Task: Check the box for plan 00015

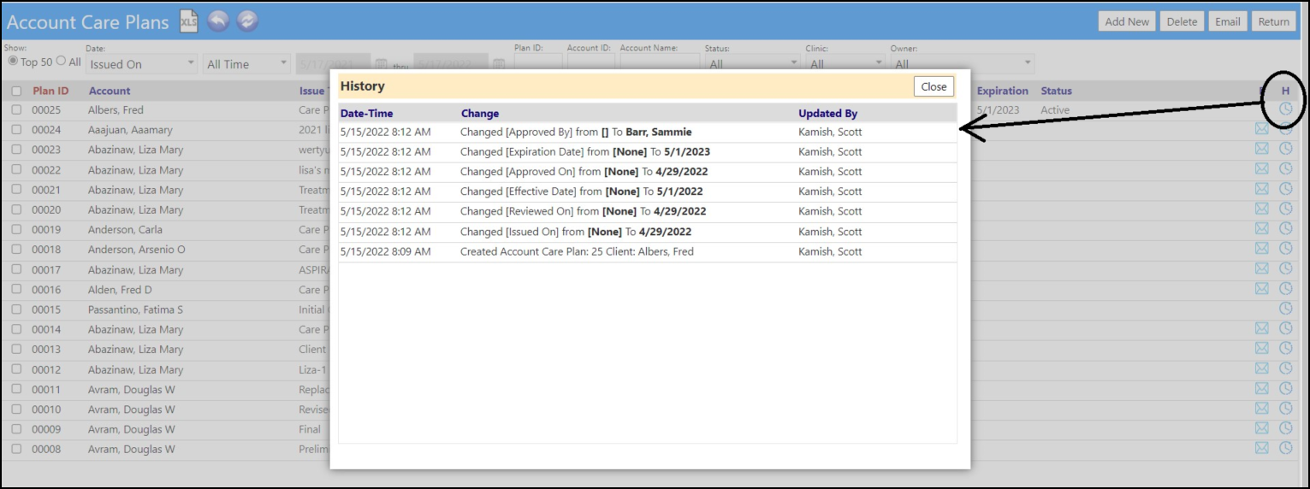Action: 16,309
